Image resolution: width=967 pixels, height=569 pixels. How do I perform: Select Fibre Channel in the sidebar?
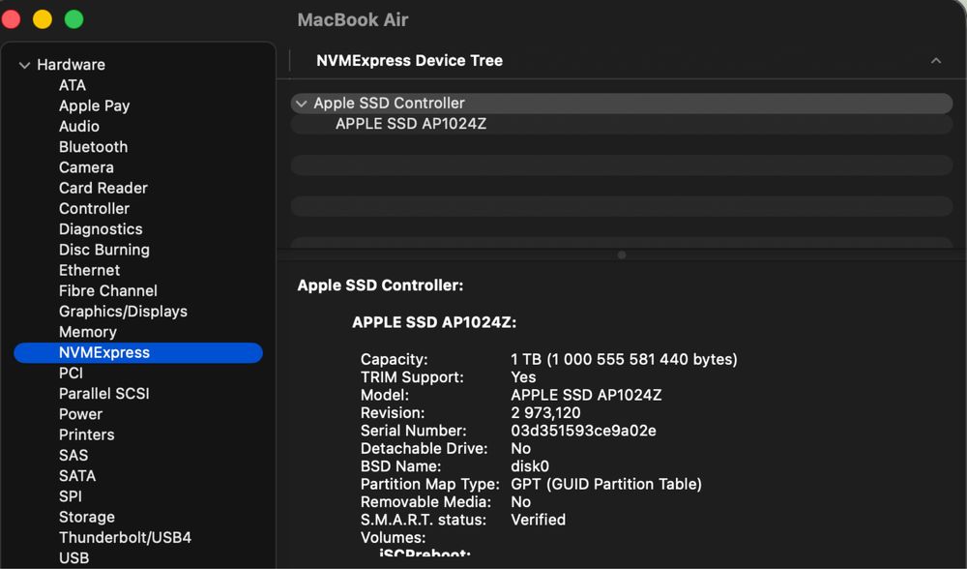click(108, 290)
